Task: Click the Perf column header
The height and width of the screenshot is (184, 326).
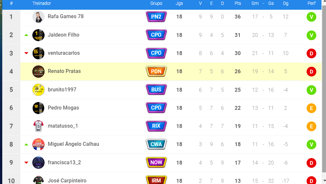Action: pyautogui.click(x=311, y=3)
